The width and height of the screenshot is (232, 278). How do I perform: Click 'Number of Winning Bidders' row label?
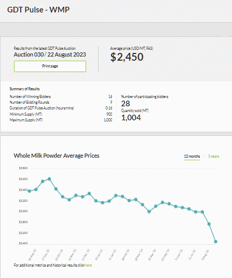pyautogui.click(x=30, y=96)
